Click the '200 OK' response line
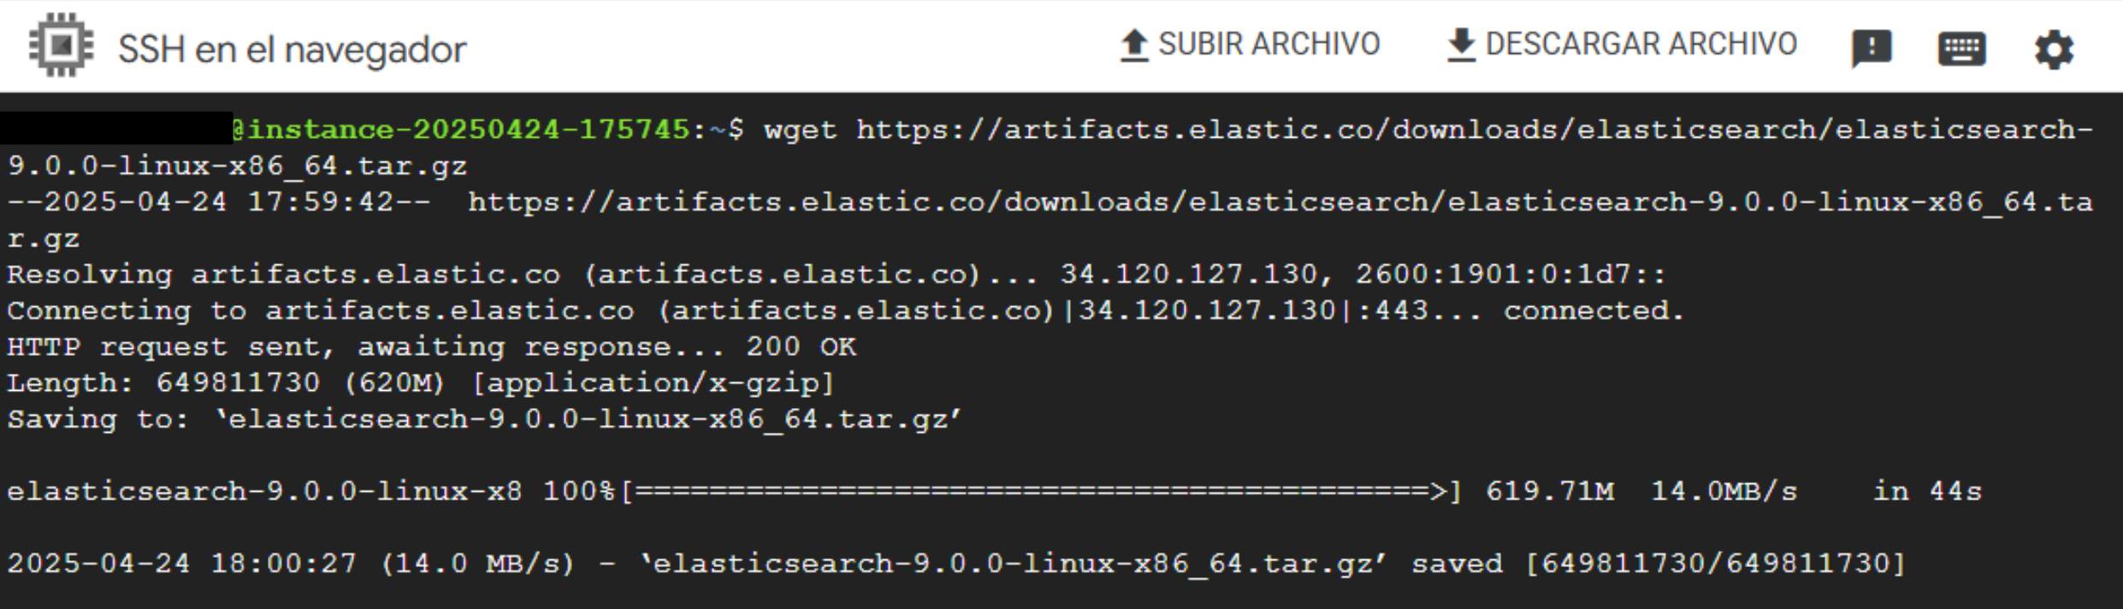This screenshot has height=609, width=2123. click(x=432, y=347)
